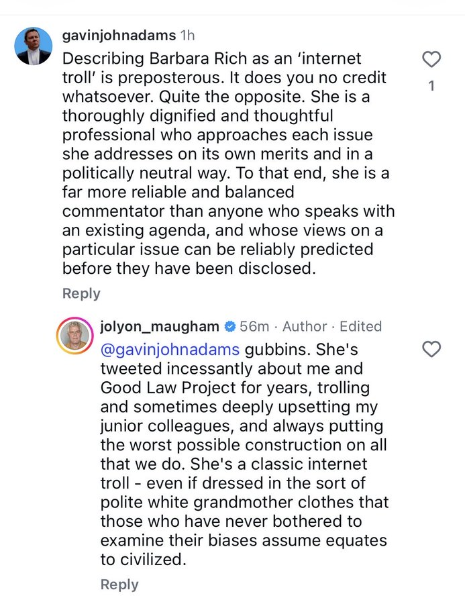Open the jolyon_maugham username link
Image resolution: width=465 pixels, height=604 pixels.
click(160, 327)
